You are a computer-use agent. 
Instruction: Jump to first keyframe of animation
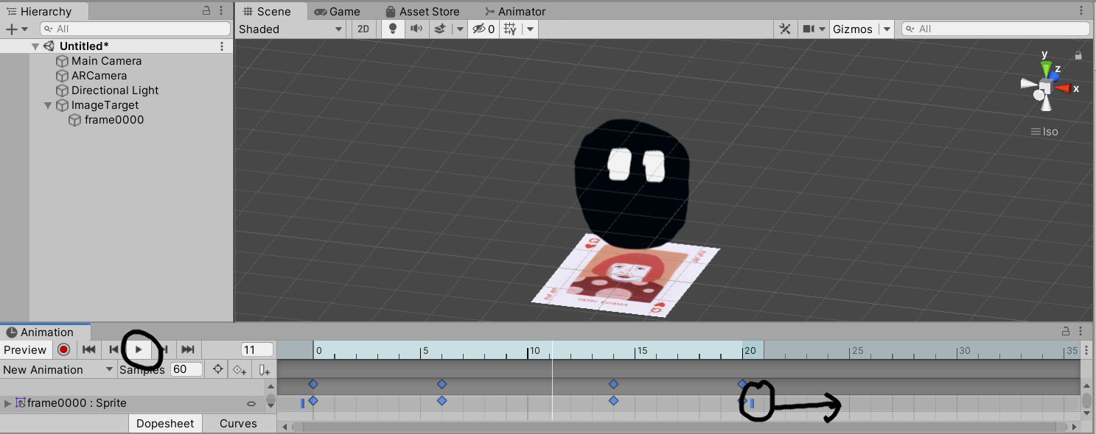click(x=88, y=349)
